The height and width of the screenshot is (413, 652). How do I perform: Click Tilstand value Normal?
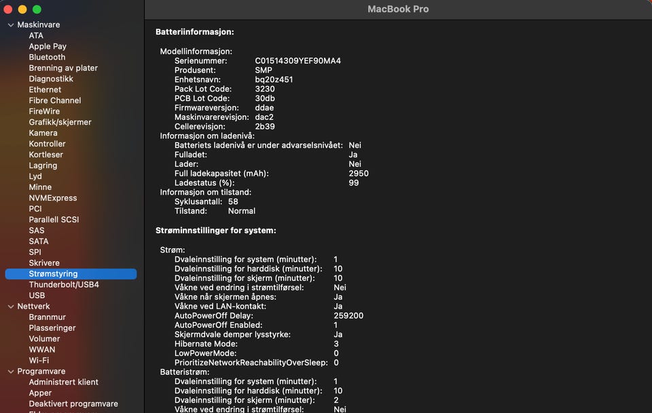(x=242, y=212)
